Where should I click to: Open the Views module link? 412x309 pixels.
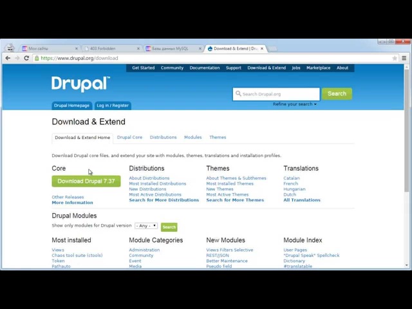coord(58,250)
